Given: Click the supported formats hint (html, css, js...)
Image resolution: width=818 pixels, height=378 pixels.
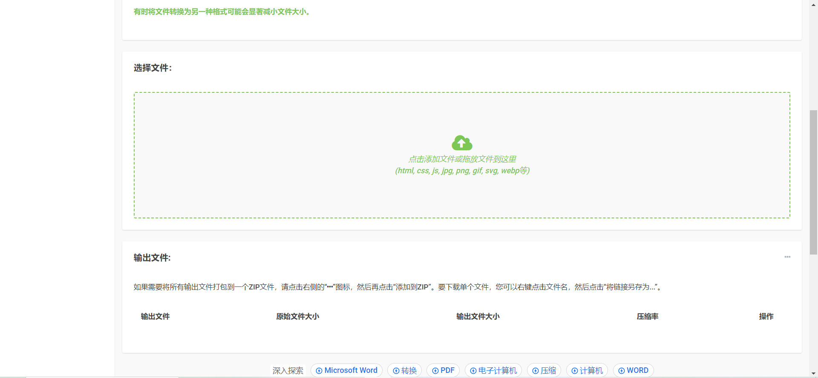Looking at the screenshot, I should [462, 171].
